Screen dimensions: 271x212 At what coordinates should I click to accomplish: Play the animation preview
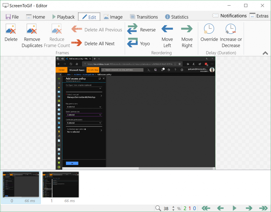(x=234, y=208)
